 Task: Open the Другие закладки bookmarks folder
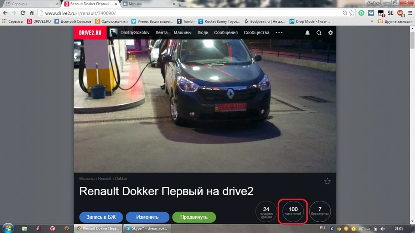pos(395,22)
